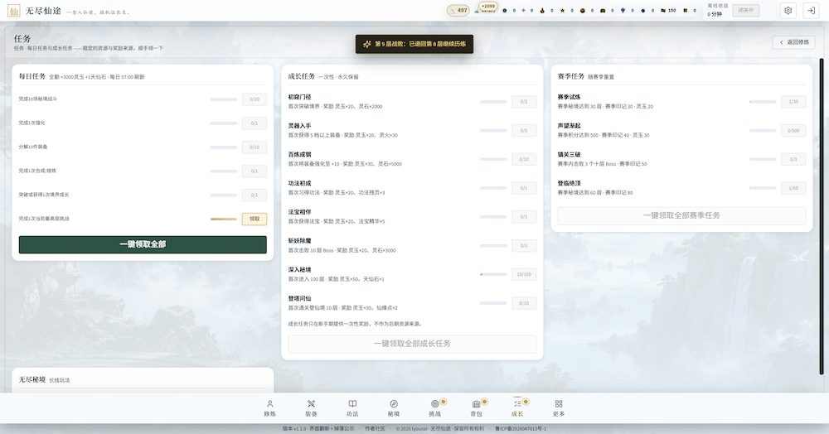Click the green 一键领取全部 button

143,244
